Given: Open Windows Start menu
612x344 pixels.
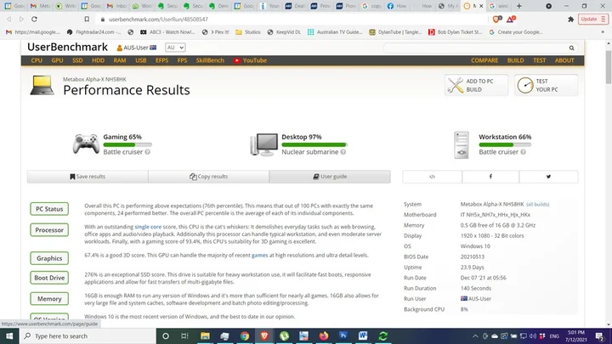Looking at the screenshot, I should (9, 336).
